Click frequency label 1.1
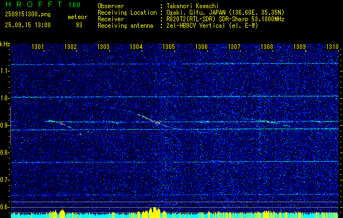343x218 pixels. pyautogui.click(x=4, y=71)
